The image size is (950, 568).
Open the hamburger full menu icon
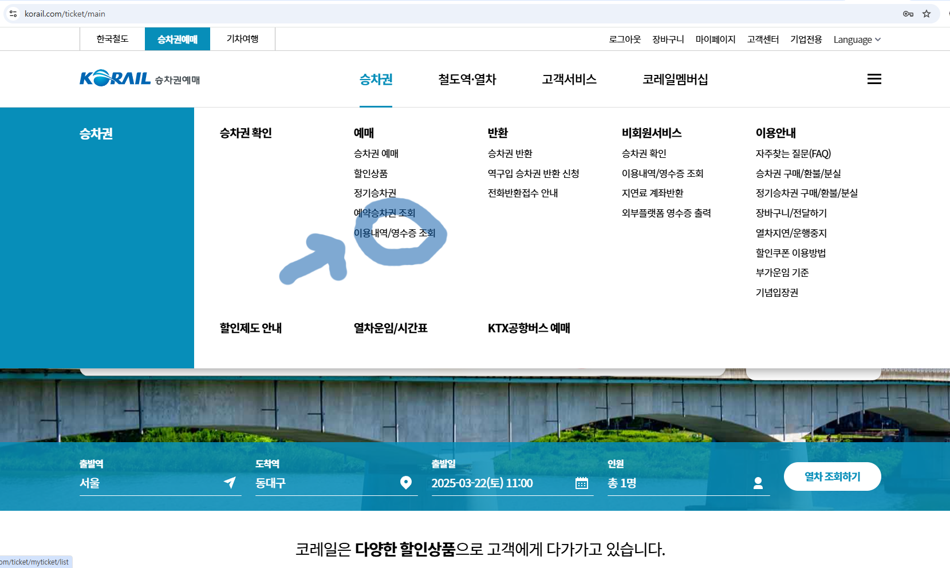(x=874, y=79)
